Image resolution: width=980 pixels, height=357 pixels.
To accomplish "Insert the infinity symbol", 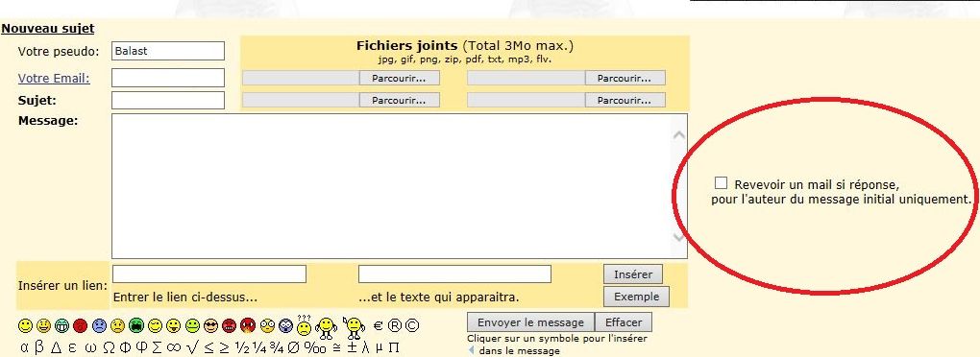I will tap(173, 347).
